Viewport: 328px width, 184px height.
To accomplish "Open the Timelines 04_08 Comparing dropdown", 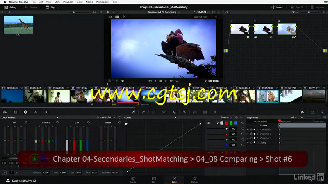I will (164, 12).
